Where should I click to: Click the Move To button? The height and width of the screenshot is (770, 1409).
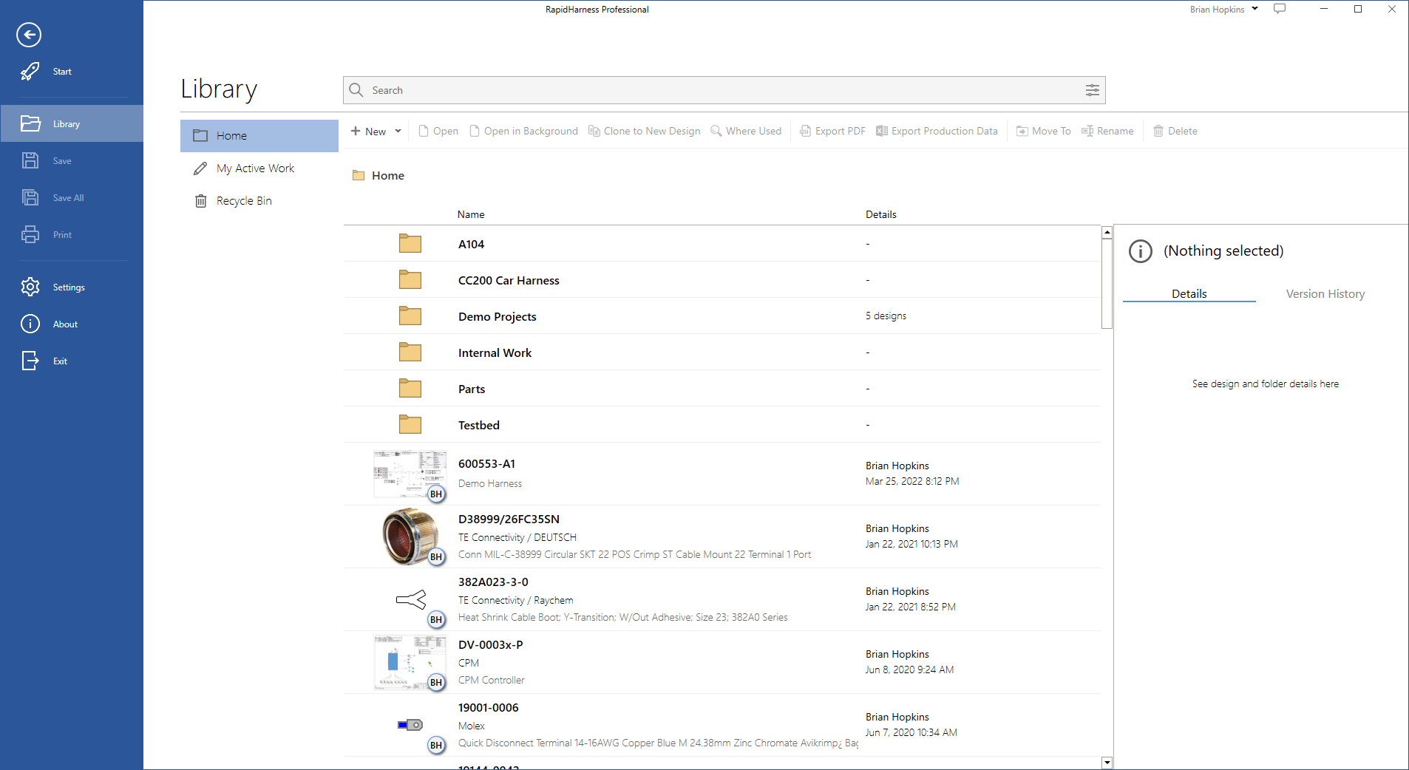1043,131
